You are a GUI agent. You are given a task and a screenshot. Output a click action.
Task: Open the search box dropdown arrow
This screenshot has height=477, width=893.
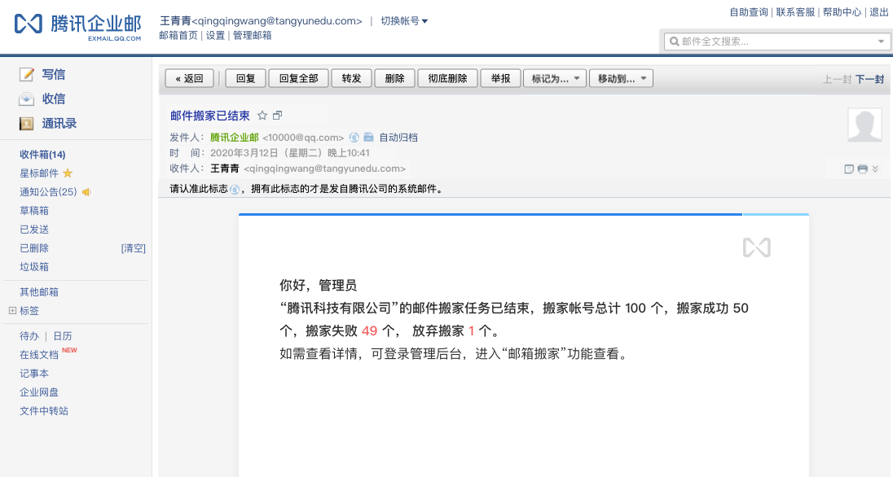click(881, 41)
